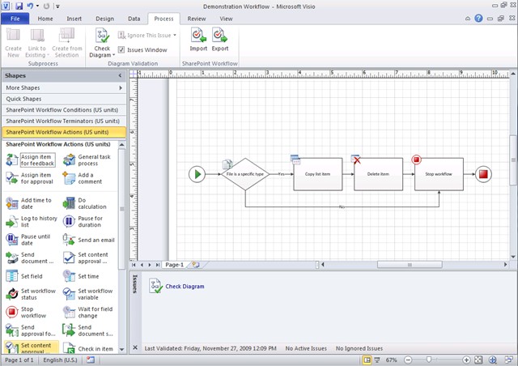
Task: Select the Pause until date shape
Action: pyautogui.click(x=28, y=240)
